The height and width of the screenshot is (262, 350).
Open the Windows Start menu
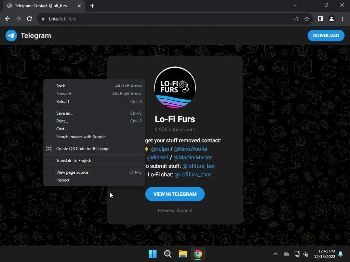coord(153,254)
